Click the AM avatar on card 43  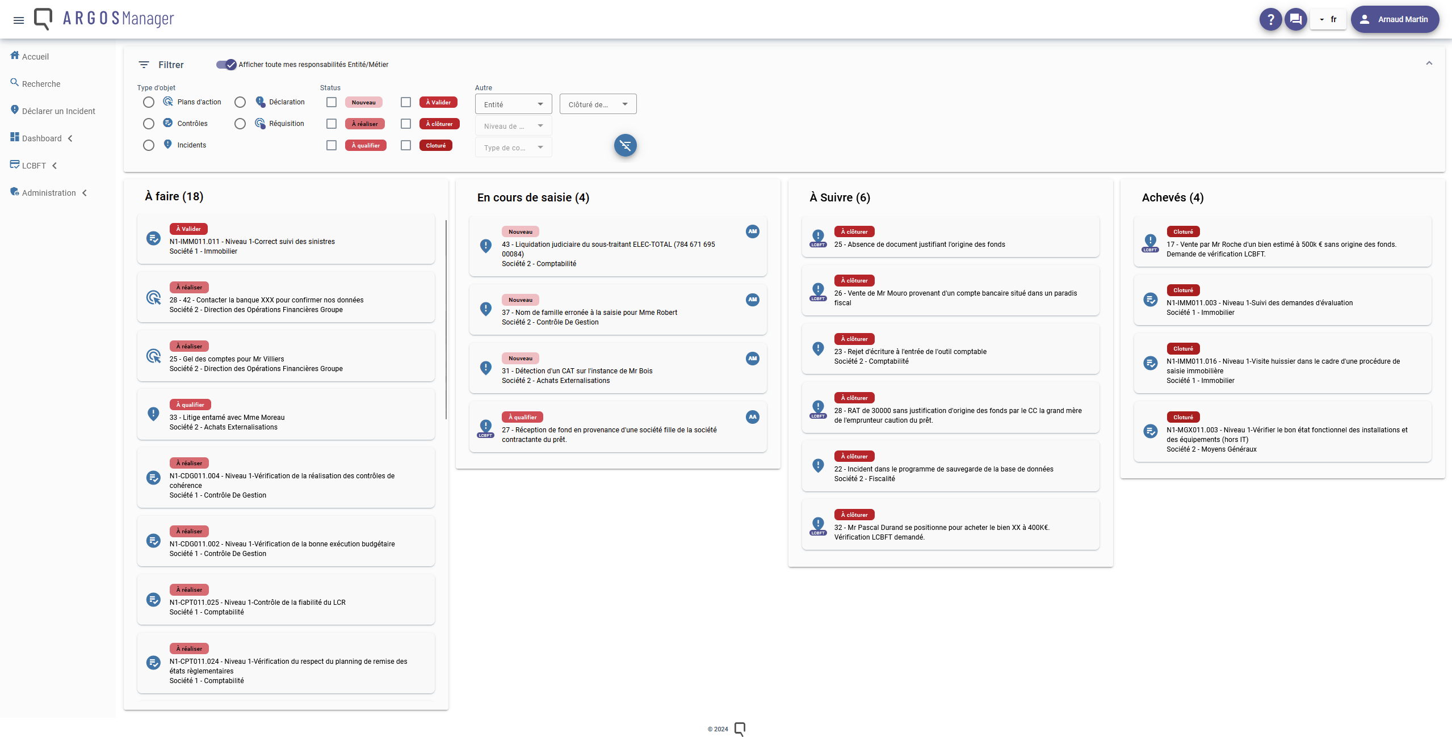tap(752, 231)
